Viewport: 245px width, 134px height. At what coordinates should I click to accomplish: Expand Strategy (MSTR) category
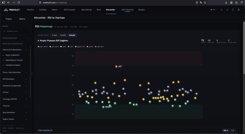14,99
